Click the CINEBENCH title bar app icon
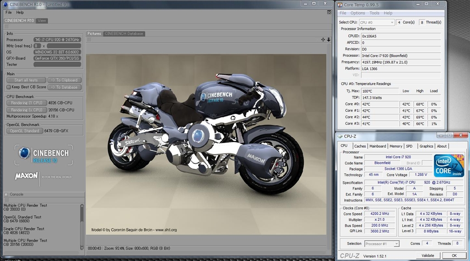The width and height of the screenshot is (470, 261). [x=6, y=4]
